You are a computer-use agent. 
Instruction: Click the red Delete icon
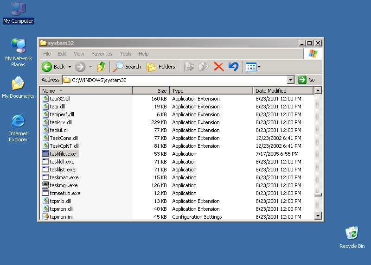click(x=218, y=67)
